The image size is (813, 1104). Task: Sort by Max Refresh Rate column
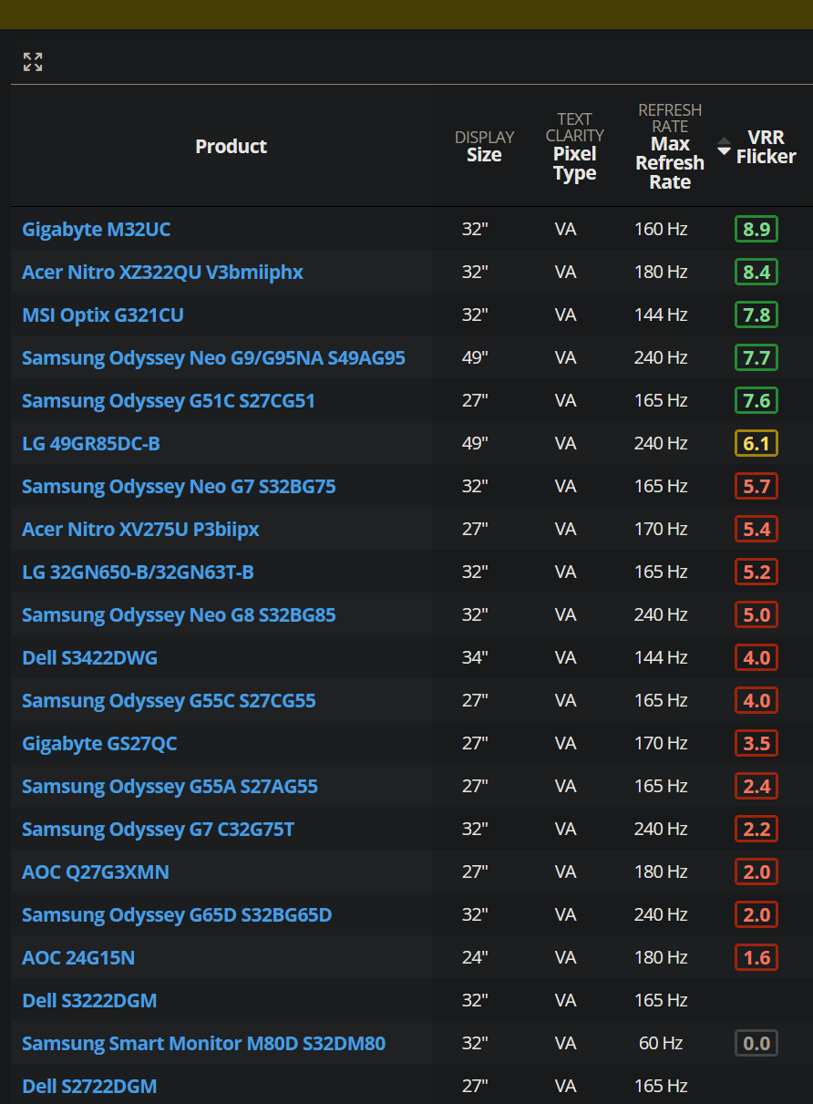coord(670,155)
